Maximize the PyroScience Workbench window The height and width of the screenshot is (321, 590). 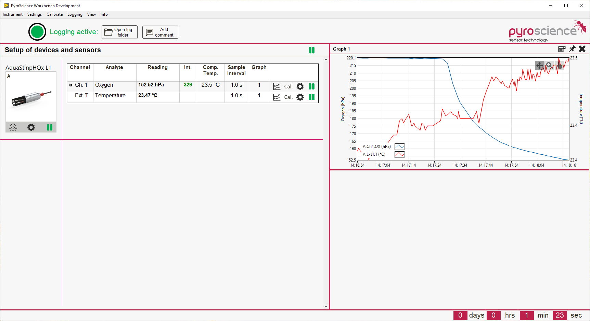coord(566,5)
